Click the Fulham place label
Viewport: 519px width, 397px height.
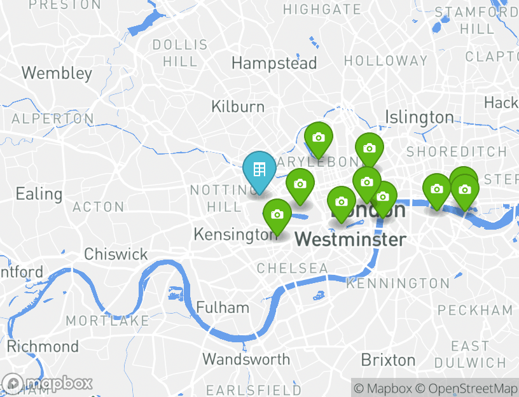pos(223,307)
